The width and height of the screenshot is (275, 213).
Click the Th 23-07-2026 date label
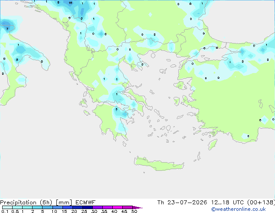point(182,203)
